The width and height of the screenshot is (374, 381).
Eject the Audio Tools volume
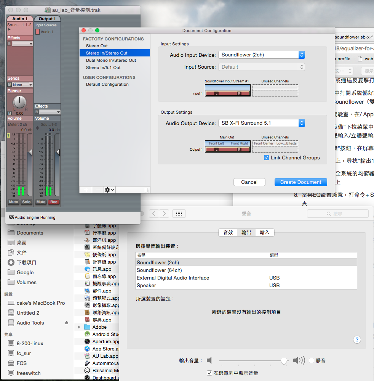[67, 323]
